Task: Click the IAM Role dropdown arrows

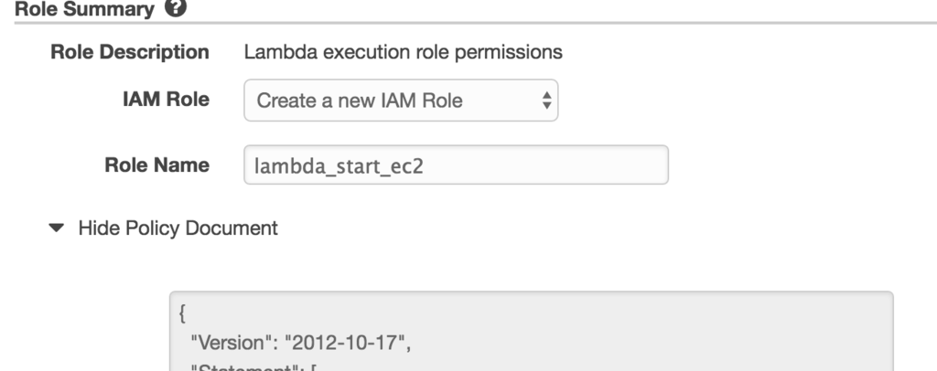Action: click(547, 101)
